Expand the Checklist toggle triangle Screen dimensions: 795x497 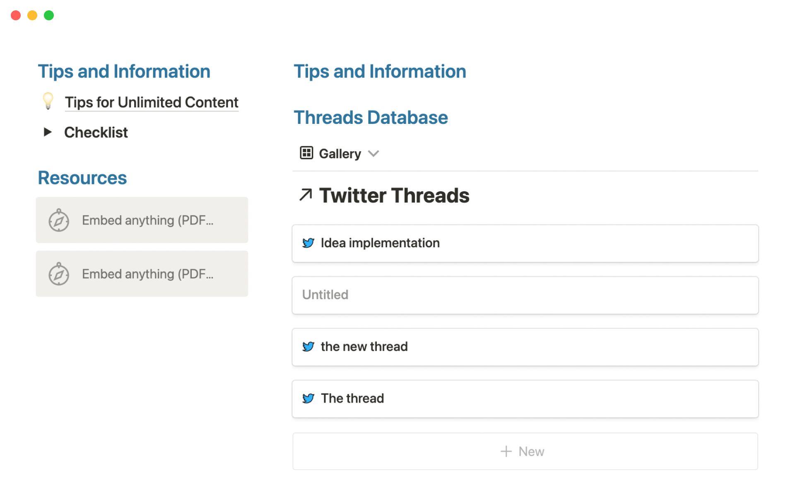coord(48,132)
